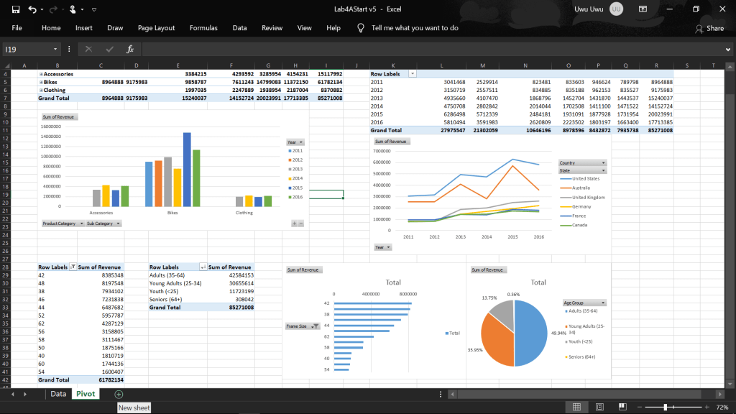Click the Tell me lightbulb icon

361,28
